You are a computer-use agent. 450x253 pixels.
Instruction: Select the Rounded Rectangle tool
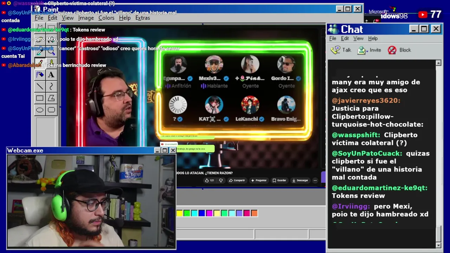click(51, 110)
